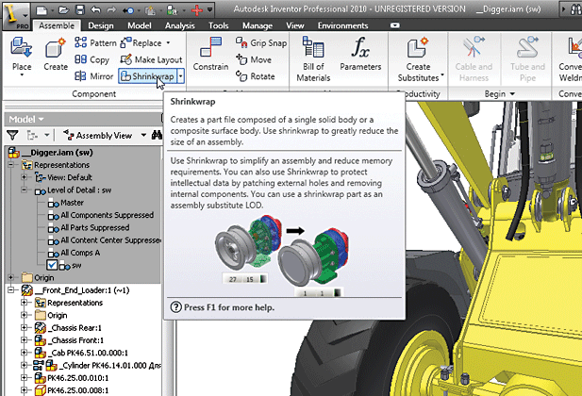This screenshot has width=582, height=396.
Task: Select All Parts Suppressed item
Action: click(89, 227)
